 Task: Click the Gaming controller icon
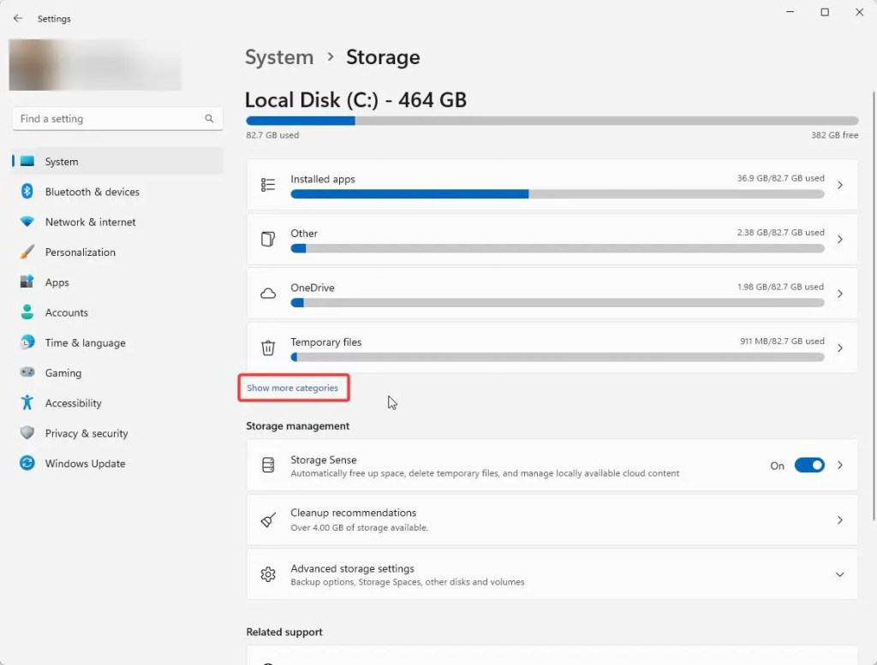(x=27, y=371)
